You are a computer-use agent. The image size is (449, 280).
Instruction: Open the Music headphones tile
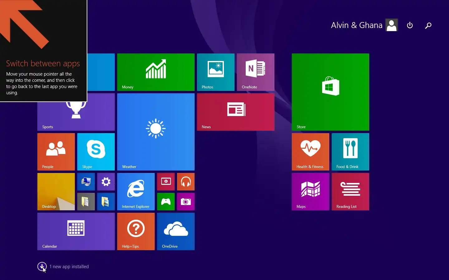click(x=186, y=182)
